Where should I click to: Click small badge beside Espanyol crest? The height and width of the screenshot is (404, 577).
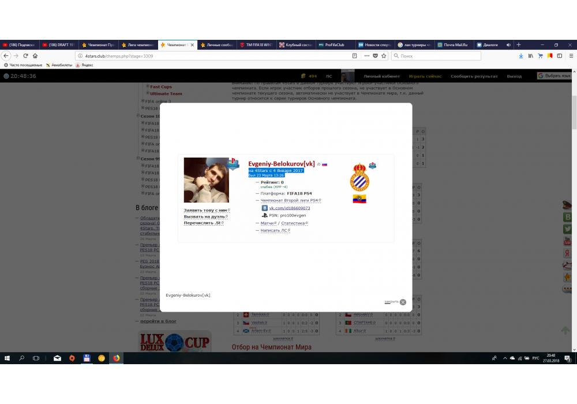(x=372, y=166)
